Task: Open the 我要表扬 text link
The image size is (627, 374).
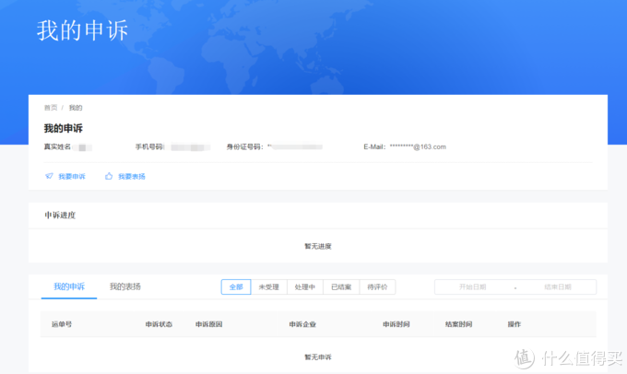Action: 132,176
